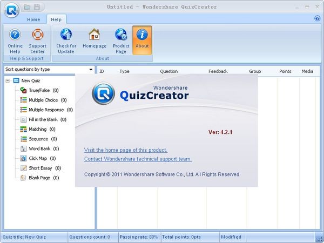324x243 pixels.
Task: Select the New Quiz root node
Action: coord(27,80)
